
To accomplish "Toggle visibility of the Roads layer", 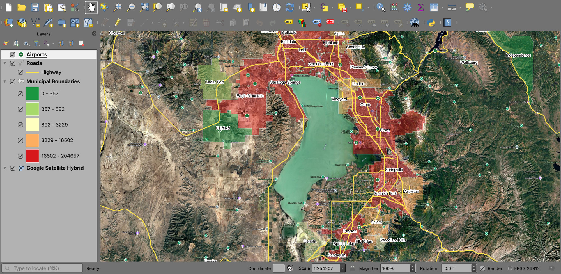I will pos(13,63).
